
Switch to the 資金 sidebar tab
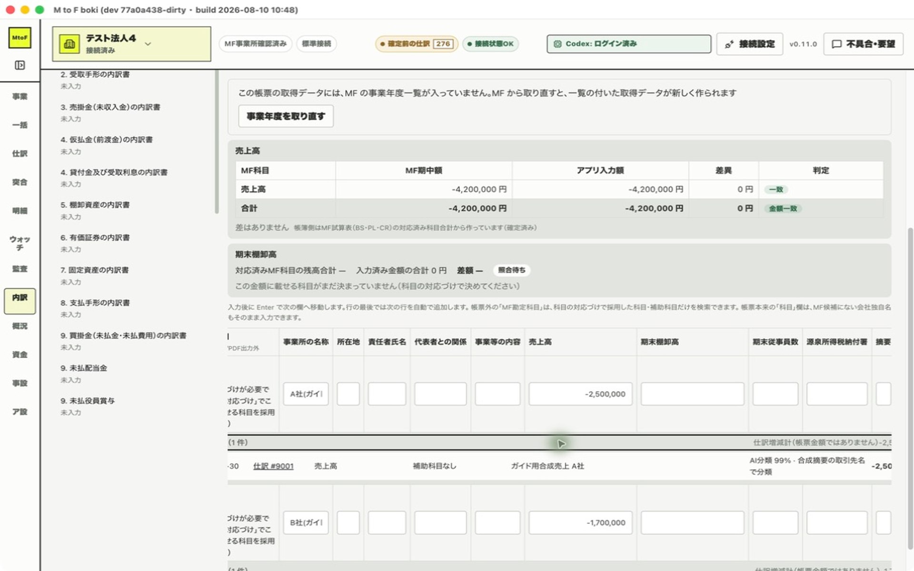click(20, 354)
